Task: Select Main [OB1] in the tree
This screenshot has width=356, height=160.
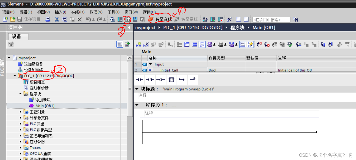Action: pos(45,106)
